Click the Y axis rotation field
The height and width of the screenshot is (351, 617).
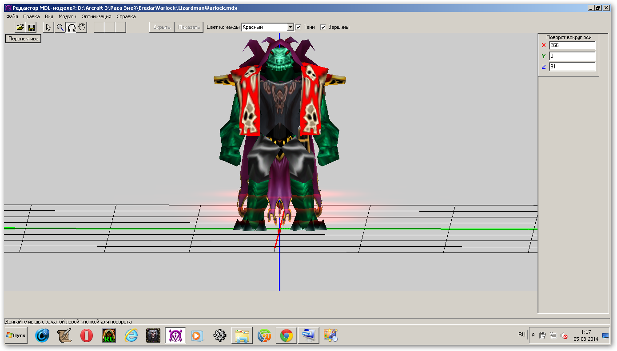point(572,56)
